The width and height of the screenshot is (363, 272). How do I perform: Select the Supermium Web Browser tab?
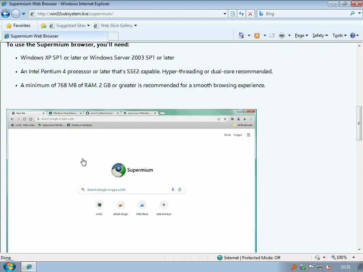55,36
